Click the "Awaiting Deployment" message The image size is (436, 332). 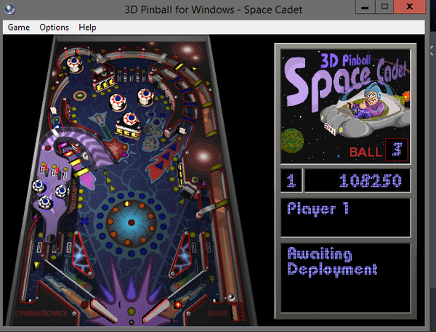[332, 262]
